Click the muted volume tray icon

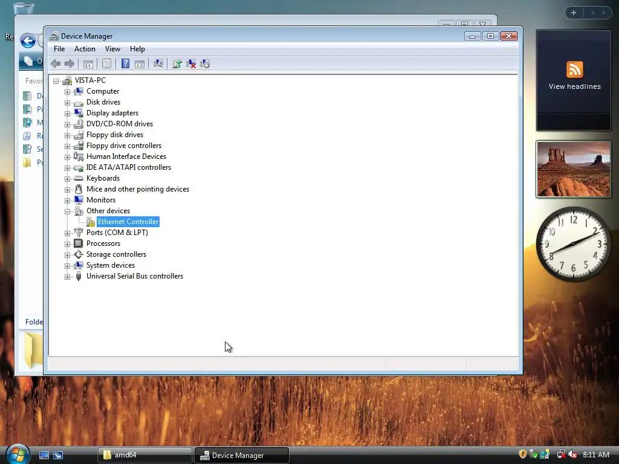tap(573, 454)
